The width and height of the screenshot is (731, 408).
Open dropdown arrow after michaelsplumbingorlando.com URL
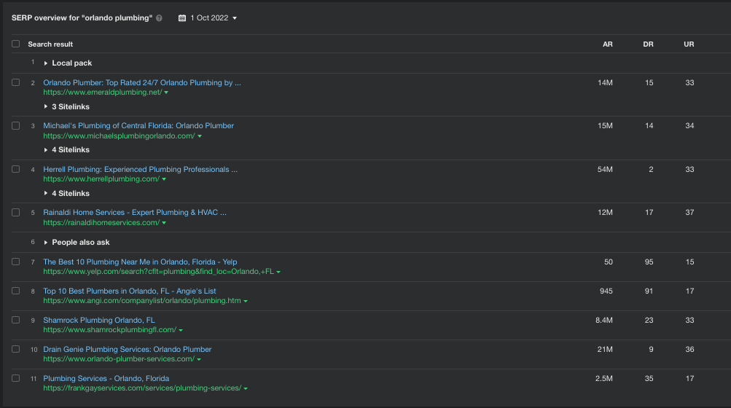point(200,137)
